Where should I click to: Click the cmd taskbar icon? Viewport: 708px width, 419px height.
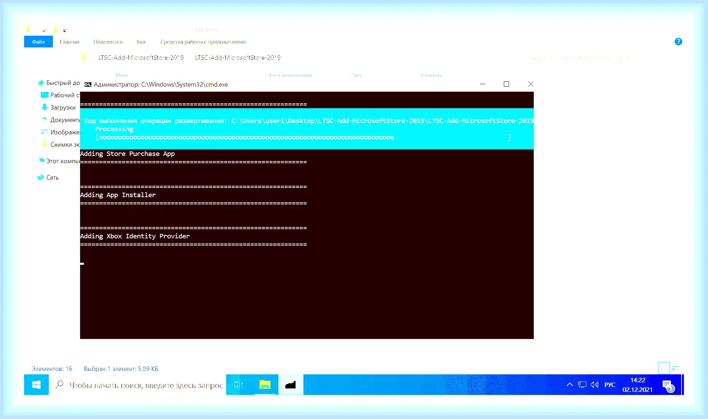[291, 385]
